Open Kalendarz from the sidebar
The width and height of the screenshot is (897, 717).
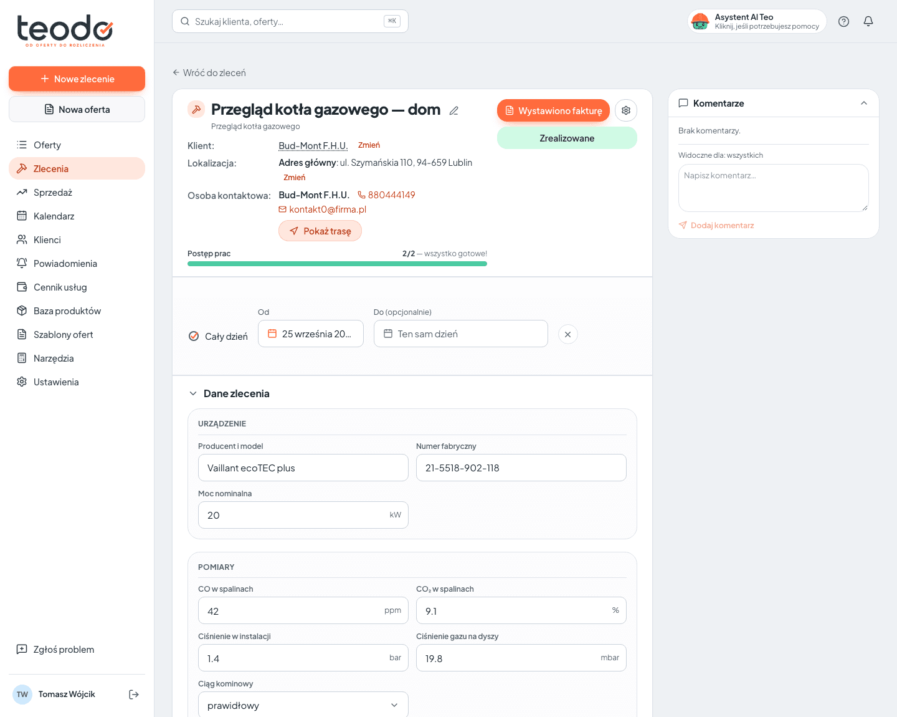tap(77, 216)
